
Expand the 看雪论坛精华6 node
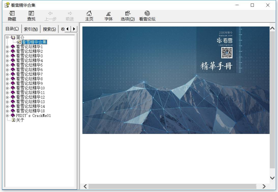pos(7,70)
